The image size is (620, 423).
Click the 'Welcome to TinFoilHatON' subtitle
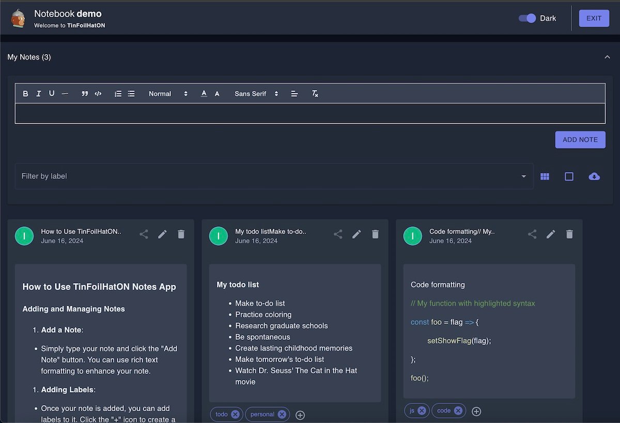(x=70, y=25)
